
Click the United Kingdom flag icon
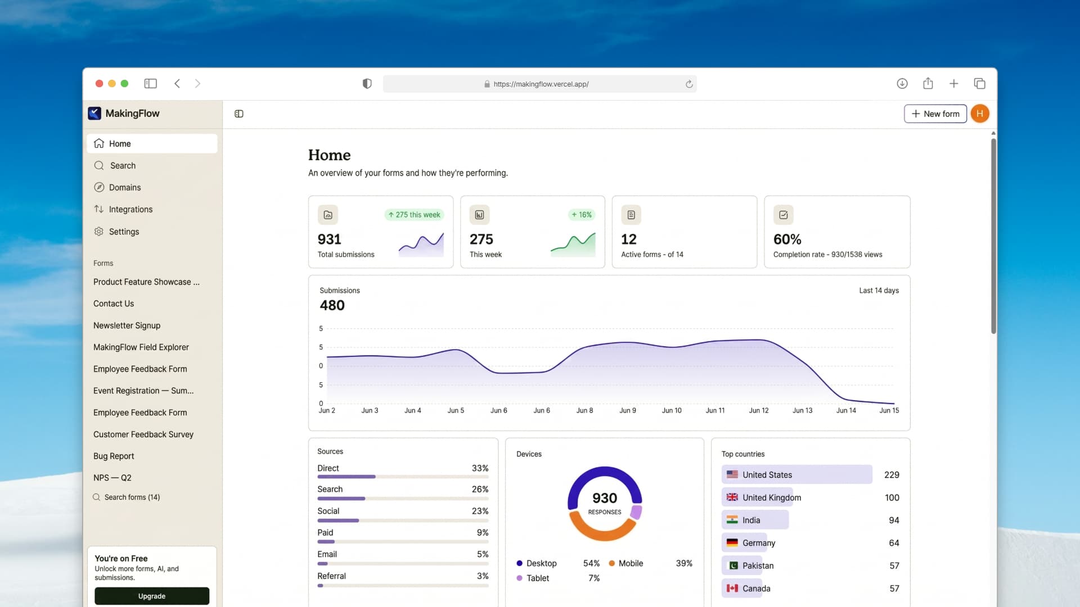coord(732,497)
